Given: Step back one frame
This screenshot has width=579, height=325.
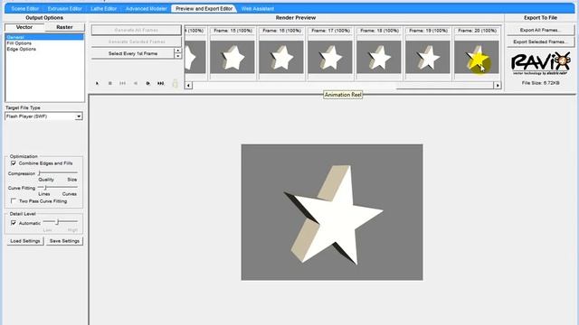Looking at the screenshot, I should pyautogui.click(x=136, y=84).
